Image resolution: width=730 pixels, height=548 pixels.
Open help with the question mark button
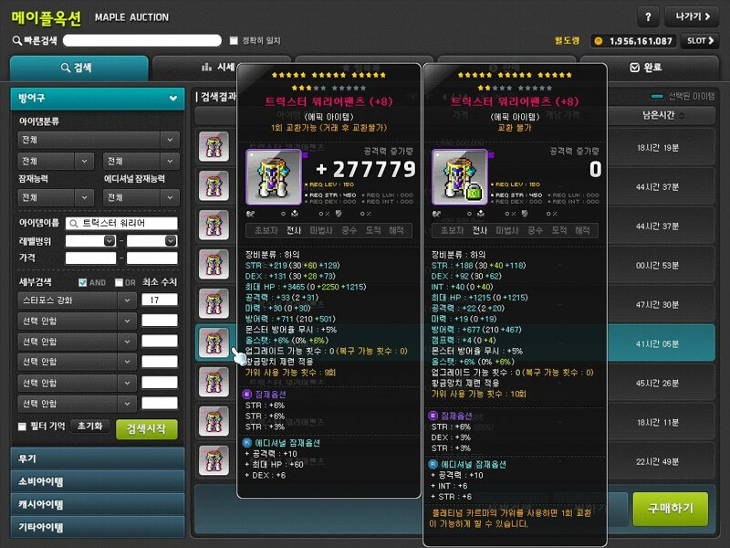(648, 17)
